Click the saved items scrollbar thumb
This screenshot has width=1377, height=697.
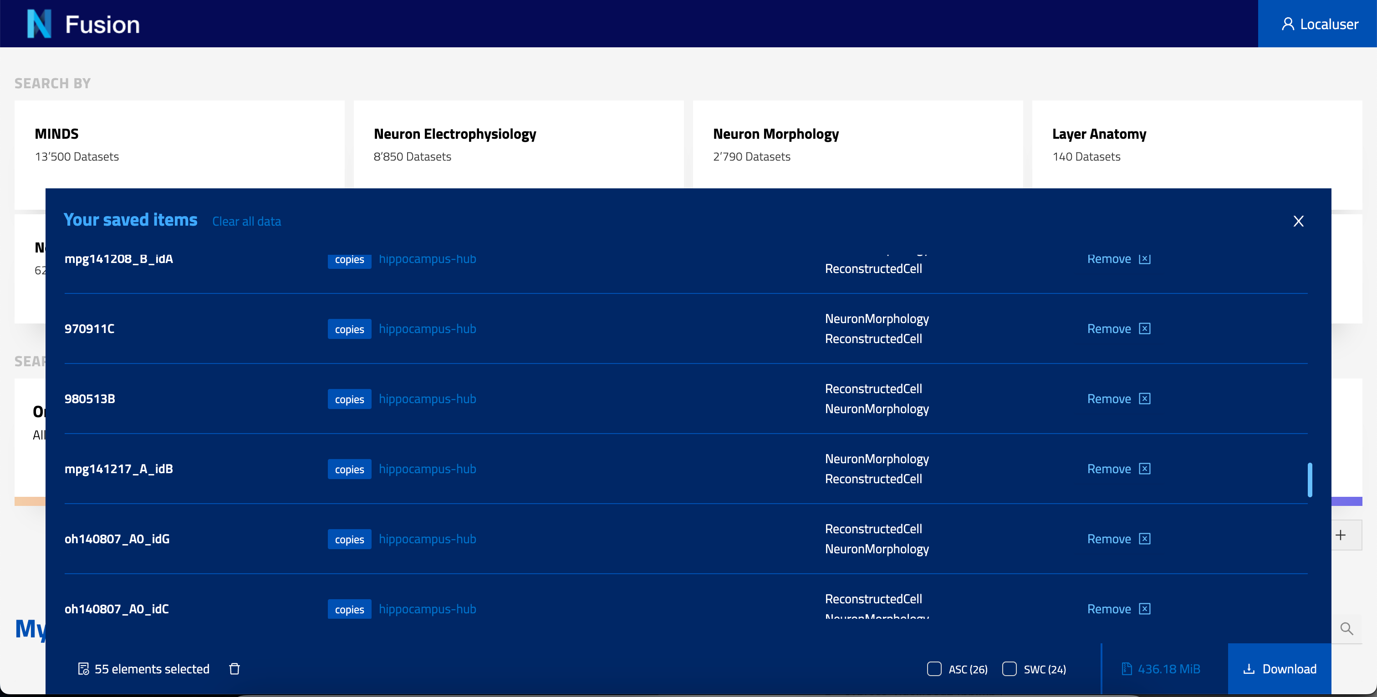pyautogui.click(x=1310, y=480)
